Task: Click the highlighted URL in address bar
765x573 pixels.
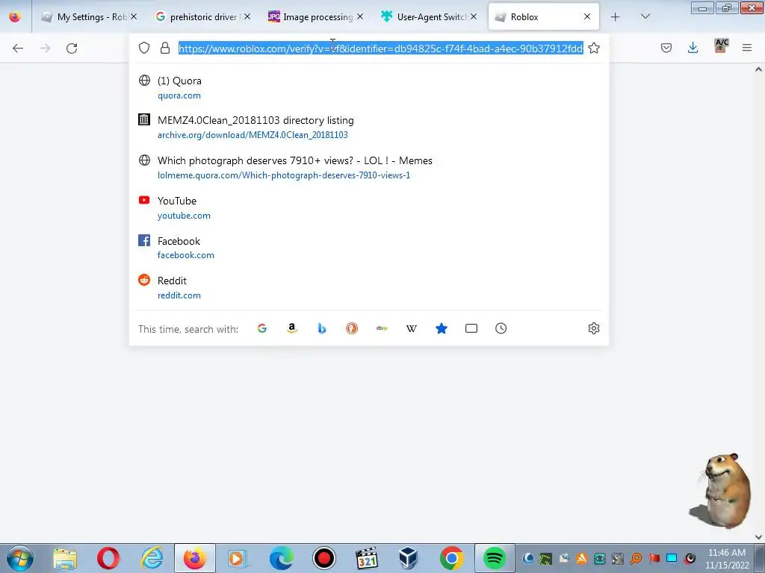Action: [380, 48]
